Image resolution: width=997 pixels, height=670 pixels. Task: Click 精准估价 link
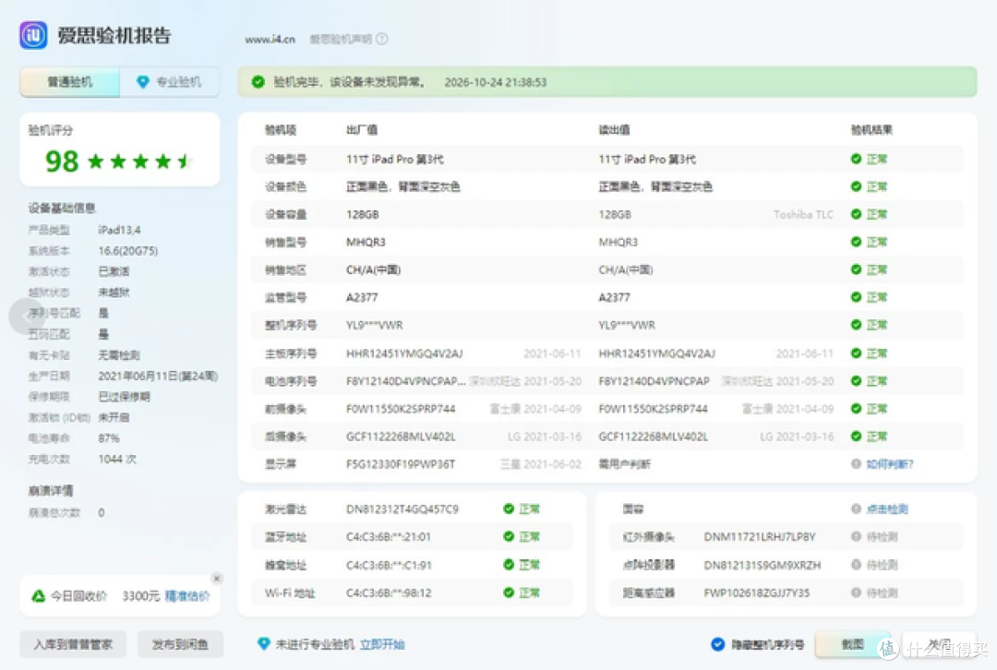click(186, 596)
